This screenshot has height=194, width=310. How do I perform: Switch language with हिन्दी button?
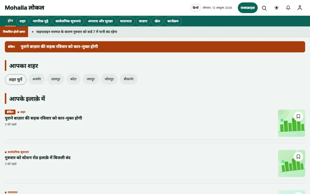pyautogui.click(x=196, y=8)
